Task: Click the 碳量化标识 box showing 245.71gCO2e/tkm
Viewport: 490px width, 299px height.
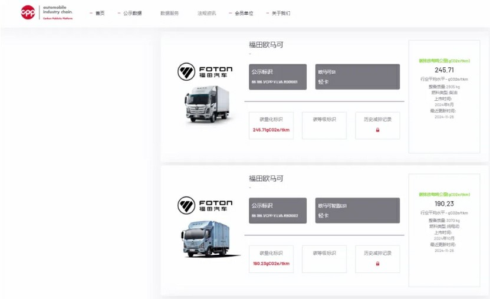Action: coord(271,126)
